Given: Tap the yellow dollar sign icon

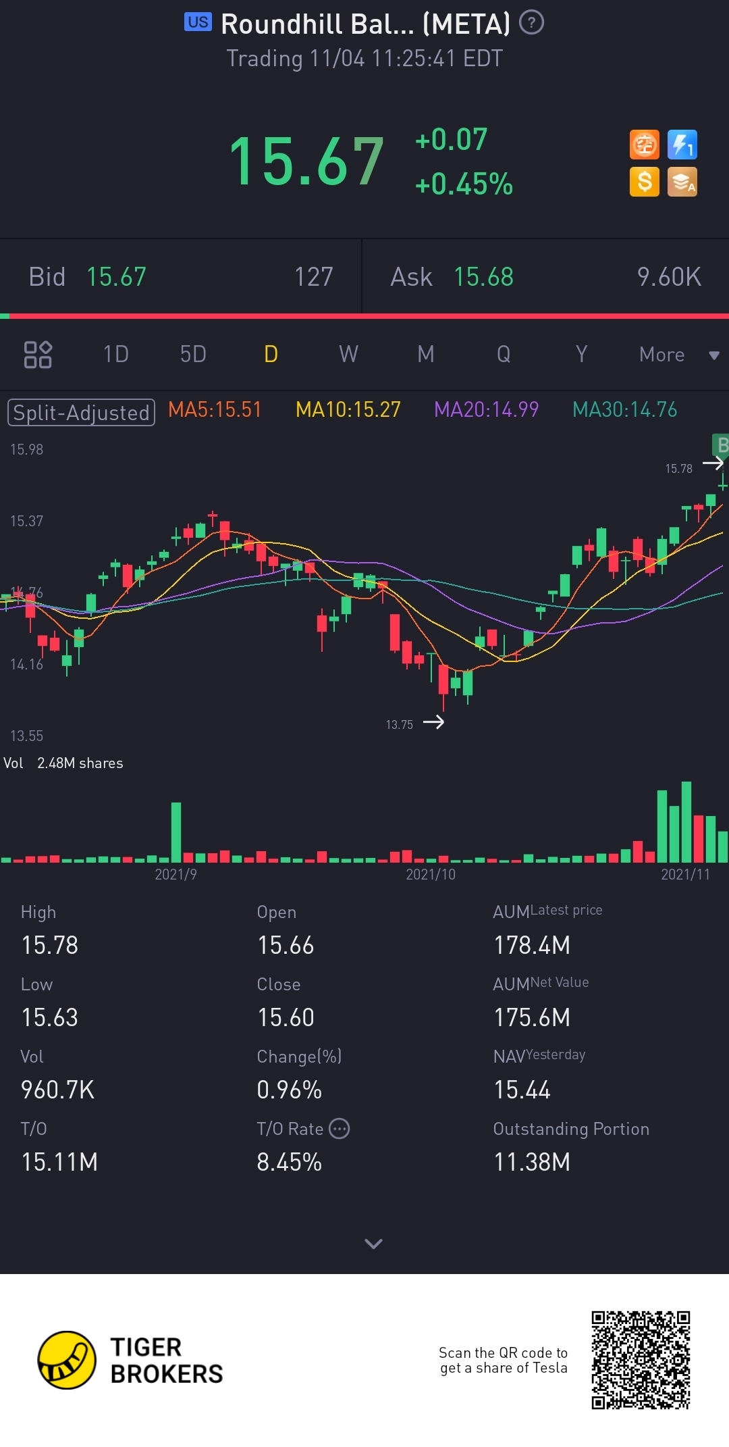Looking at the screenshot, I should click(x=644, y=182).
